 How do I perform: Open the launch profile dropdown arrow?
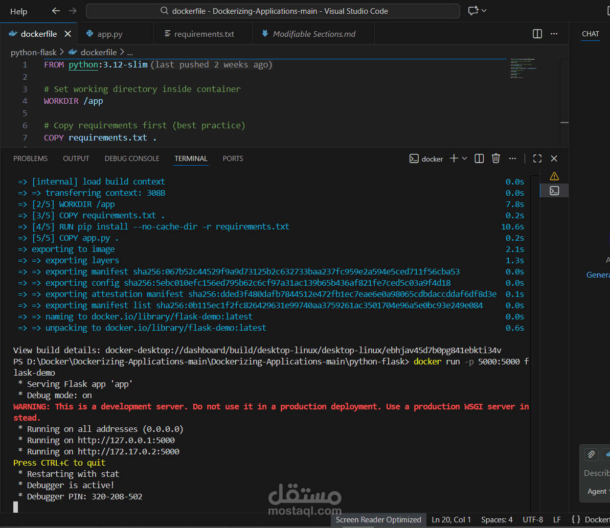pyautogui.click(x=464, y=158)
